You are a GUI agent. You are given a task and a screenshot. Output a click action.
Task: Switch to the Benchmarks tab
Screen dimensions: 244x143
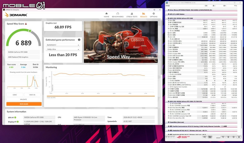[118, 15]
